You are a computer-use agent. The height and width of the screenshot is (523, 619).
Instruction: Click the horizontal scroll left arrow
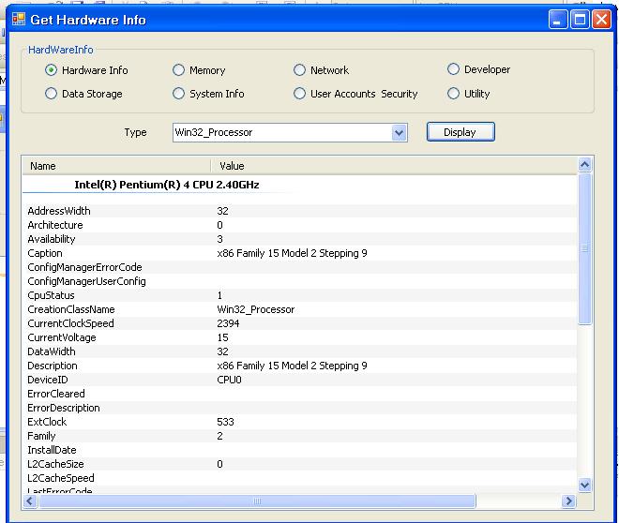click(x=30, y=501)
